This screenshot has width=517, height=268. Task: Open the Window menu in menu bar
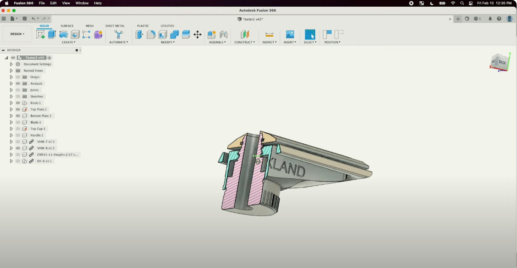pos(82,3)
